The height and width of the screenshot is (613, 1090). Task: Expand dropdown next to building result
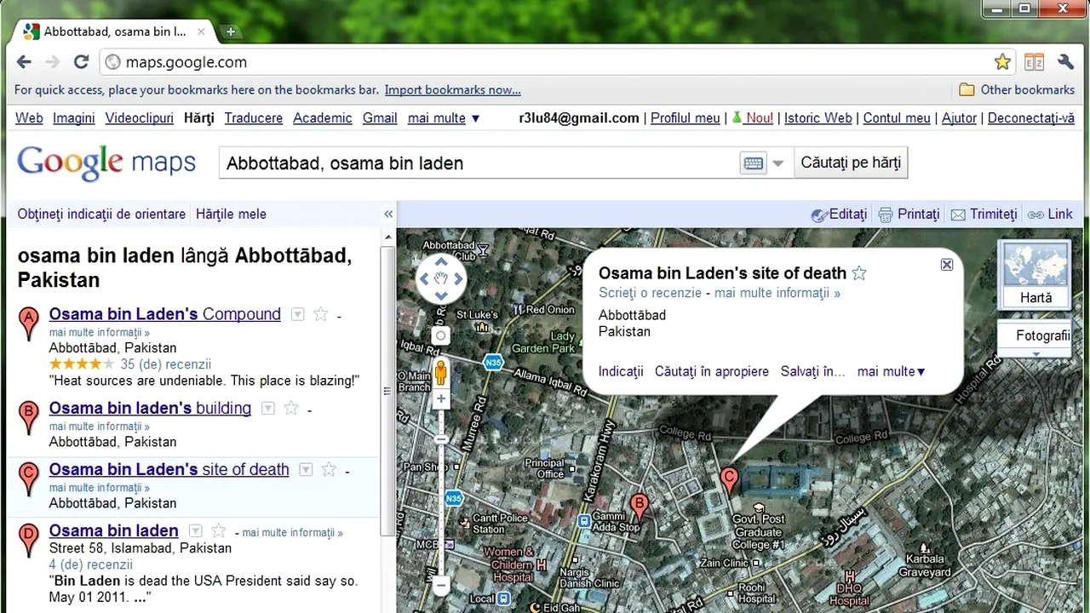(x=267, y=408)
